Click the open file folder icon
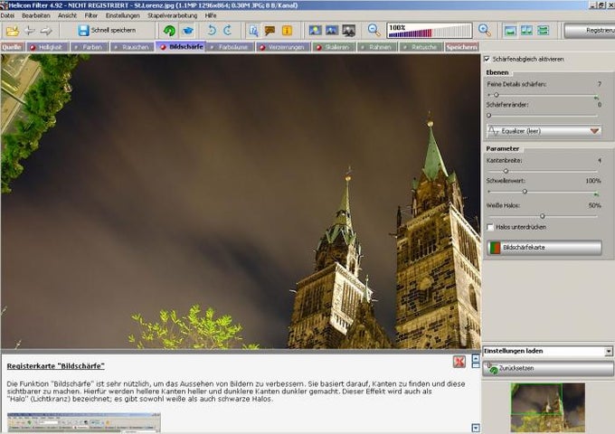The image size is (615, 434). click(12, 31)
